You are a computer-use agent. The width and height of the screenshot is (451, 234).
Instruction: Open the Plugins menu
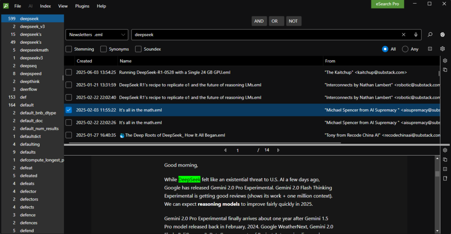(x=82, y=6)
